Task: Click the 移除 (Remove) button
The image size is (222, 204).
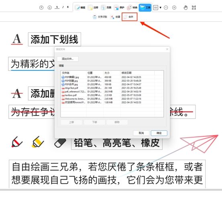Action: 117,122
